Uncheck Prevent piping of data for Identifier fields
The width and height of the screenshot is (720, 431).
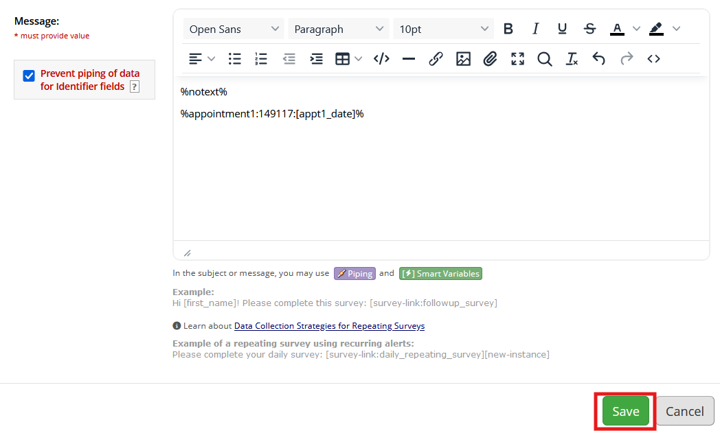[29, 75]
